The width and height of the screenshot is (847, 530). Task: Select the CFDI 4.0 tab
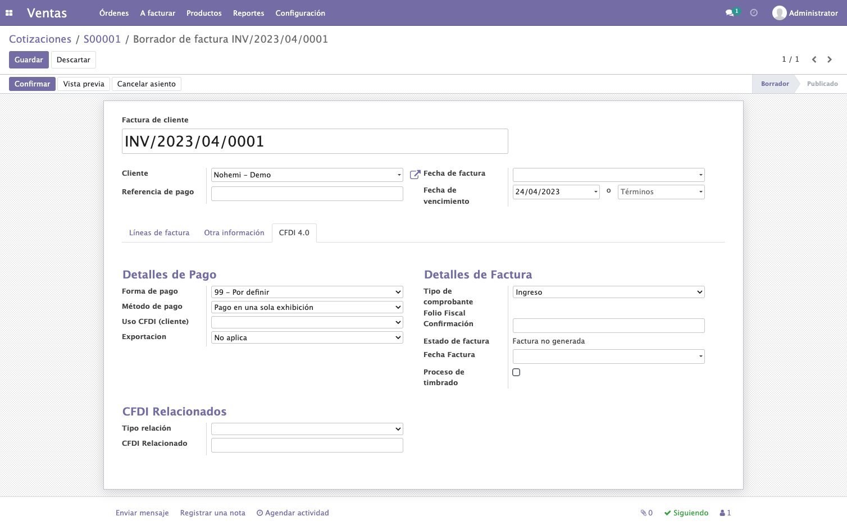pos(294,233)
